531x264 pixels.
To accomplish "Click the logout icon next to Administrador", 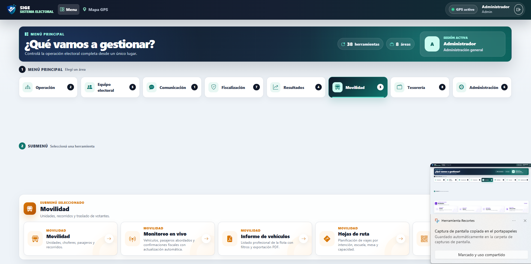I will tap(518, 10).
